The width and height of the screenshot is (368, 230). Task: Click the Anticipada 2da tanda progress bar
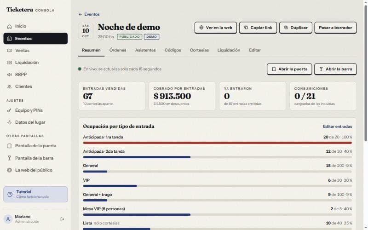217,157
